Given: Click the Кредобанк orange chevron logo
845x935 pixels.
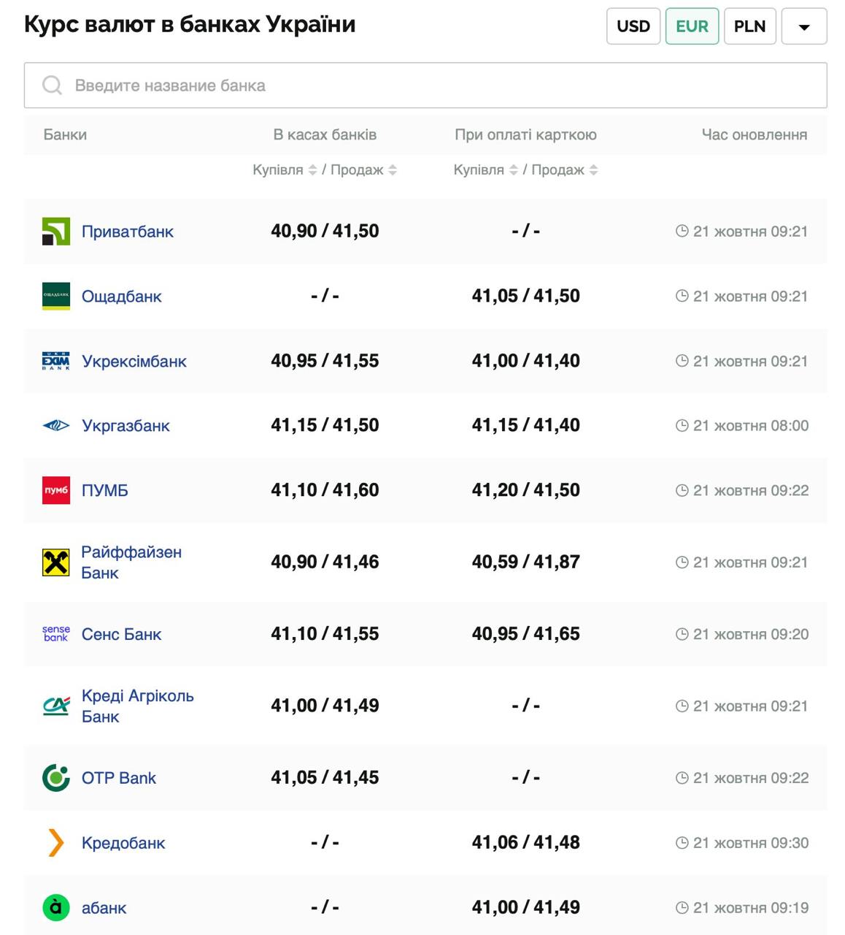Looking at the screenshot, I should (x=56, y=842).
